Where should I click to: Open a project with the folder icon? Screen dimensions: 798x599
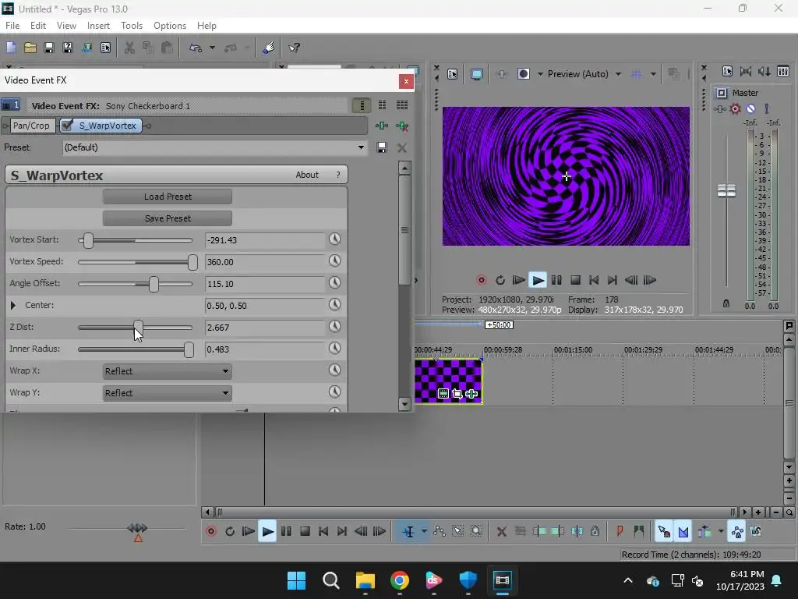(30, 48)
